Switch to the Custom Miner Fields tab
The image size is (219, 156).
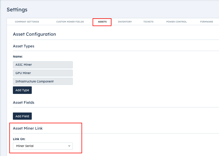click(70, 22)
